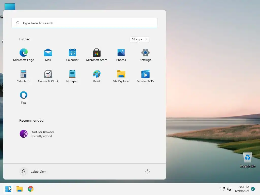Launch the Photos app

[121, 55]
